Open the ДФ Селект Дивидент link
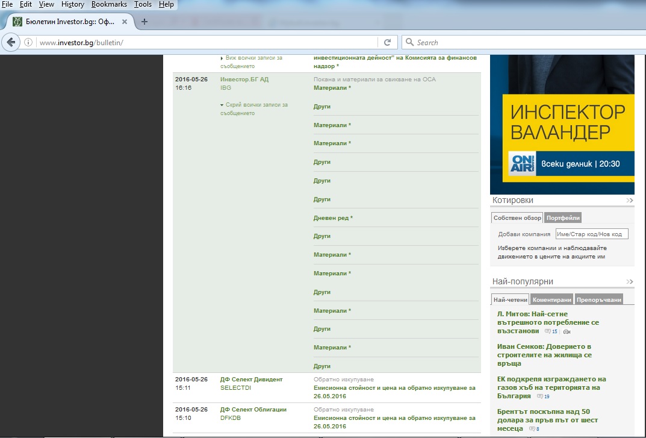Screen dimensions: 646x438 point(251,380)
